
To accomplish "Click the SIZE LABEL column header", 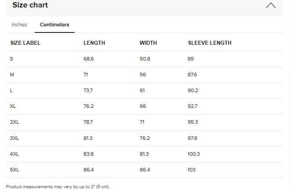I will point(25,43).
